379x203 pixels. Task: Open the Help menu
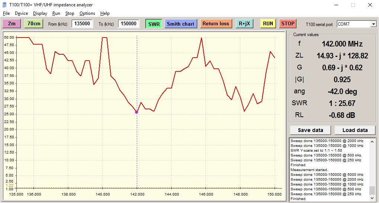(x=105, y=13)
